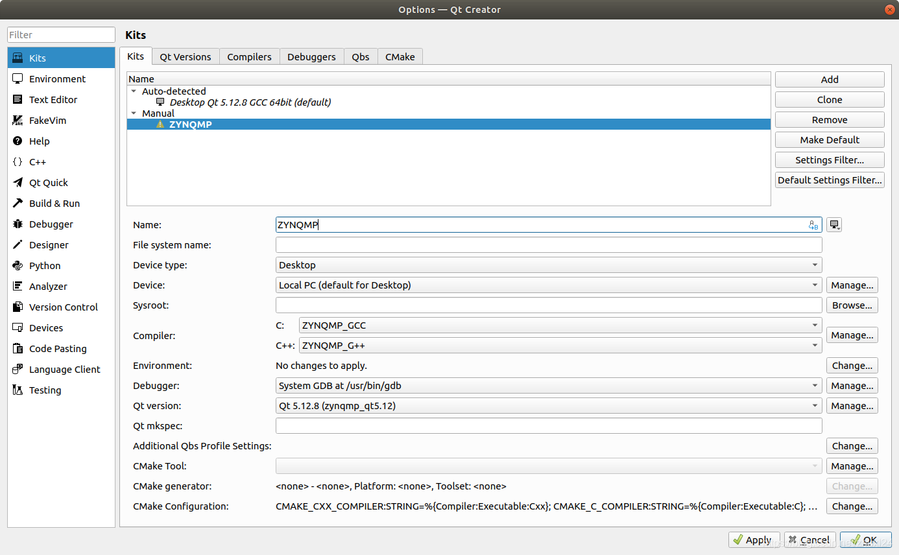Click Make Default button
This screenshot has width=899, height=555.
(830, 139)
